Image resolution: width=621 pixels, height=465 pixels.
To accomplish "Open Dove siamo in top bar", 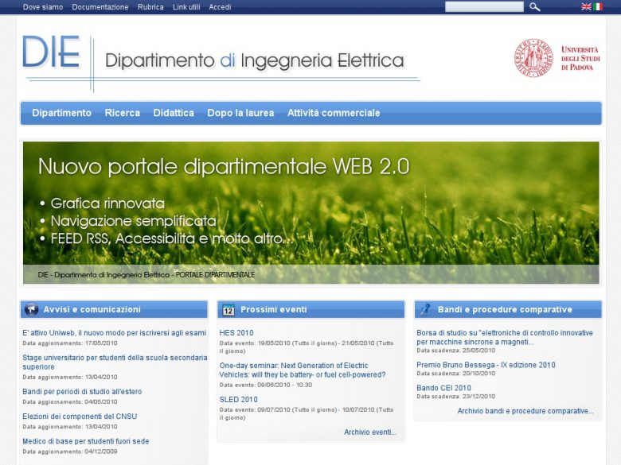I will tap(43, 7).
